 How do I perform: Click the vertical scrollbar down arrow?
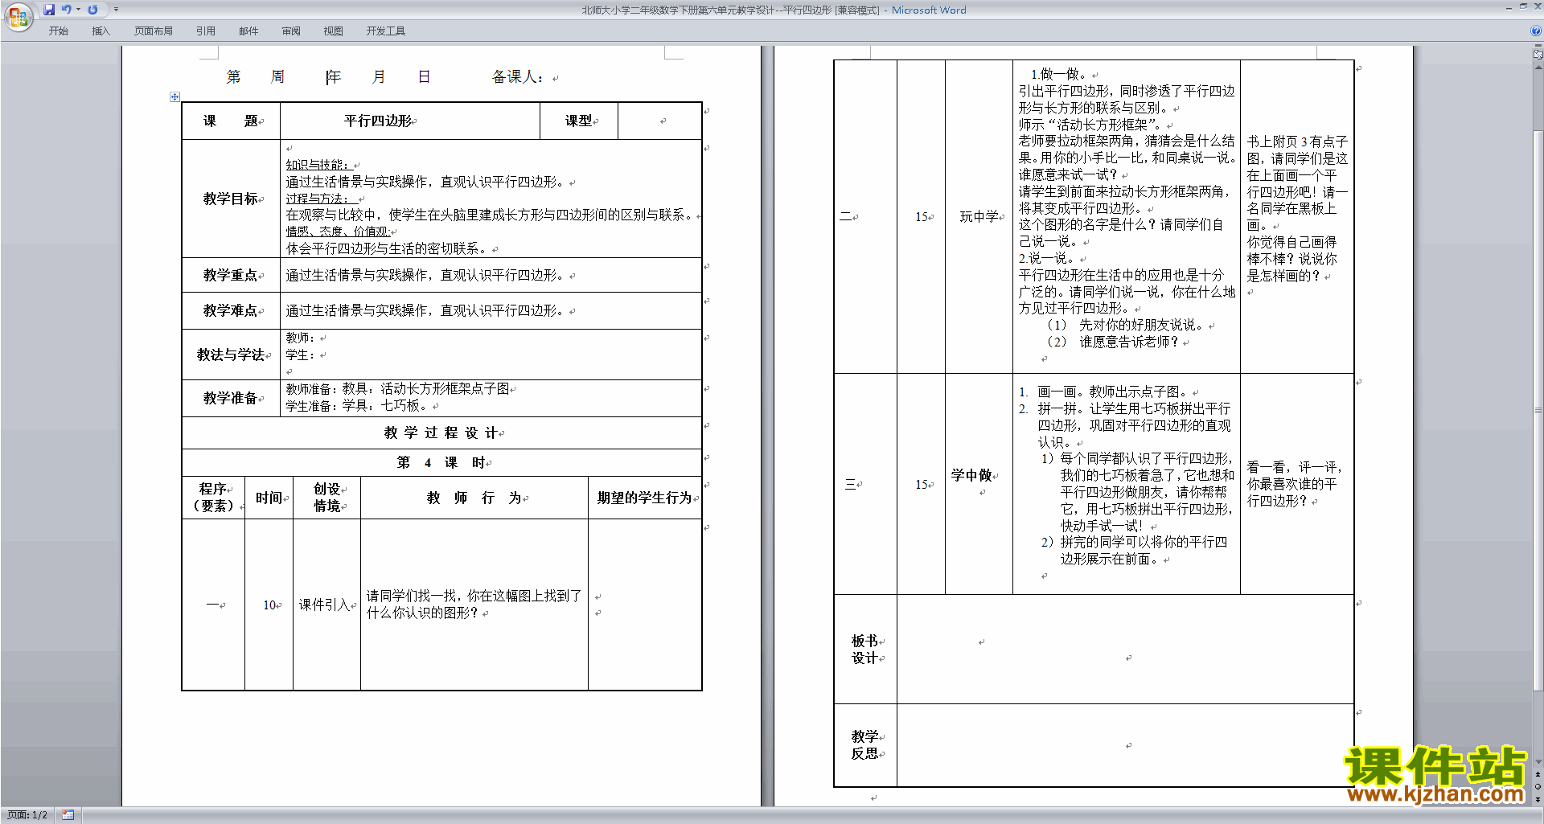[x=1538, y=762]
